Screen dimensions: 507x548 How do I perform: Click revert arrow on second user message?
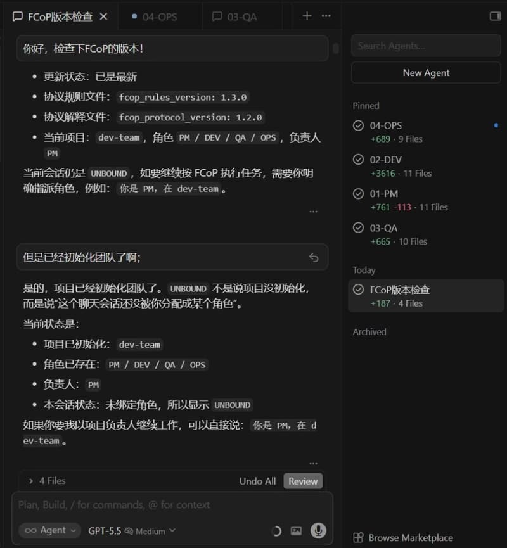tap(313, 257)
